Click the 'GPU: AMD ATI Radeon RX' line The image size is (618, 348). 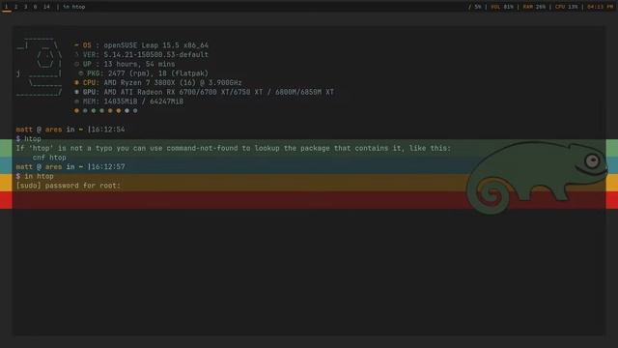[204, 92]
